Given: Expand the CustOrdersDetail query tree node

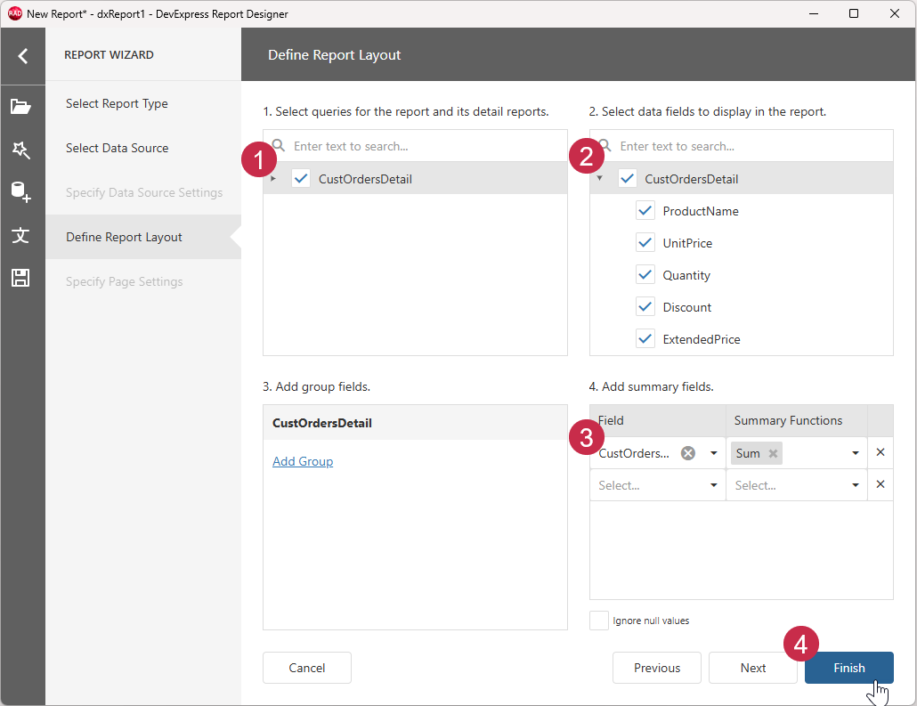Looking at the screenshot, I should pyautogui.click(x=274, y=178).
